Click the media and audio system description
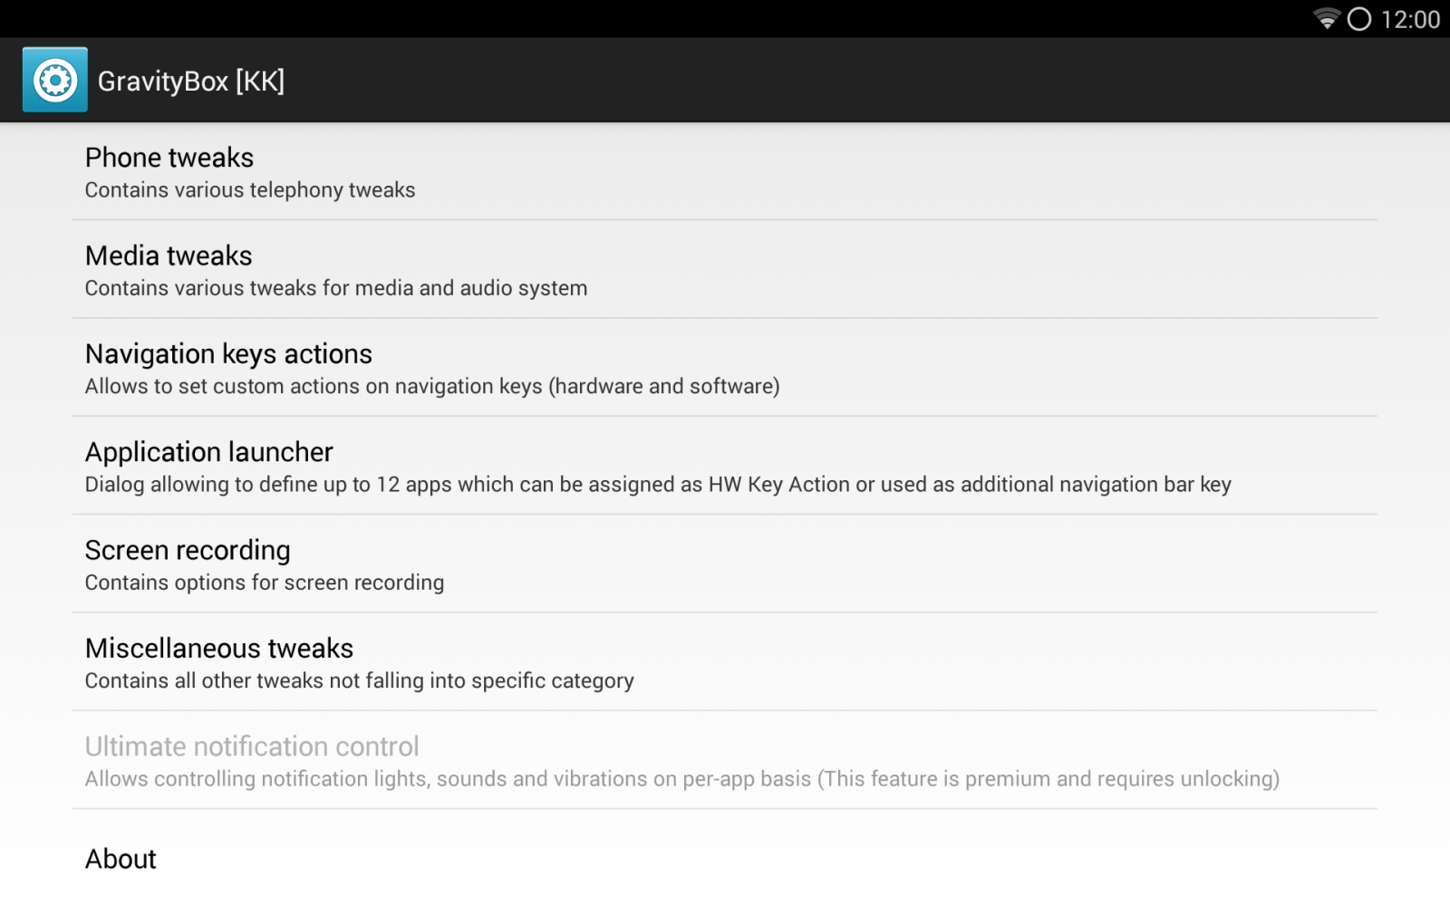Image resolution: width=1450 pixels, height=906 pixels. tap(336, 288)
